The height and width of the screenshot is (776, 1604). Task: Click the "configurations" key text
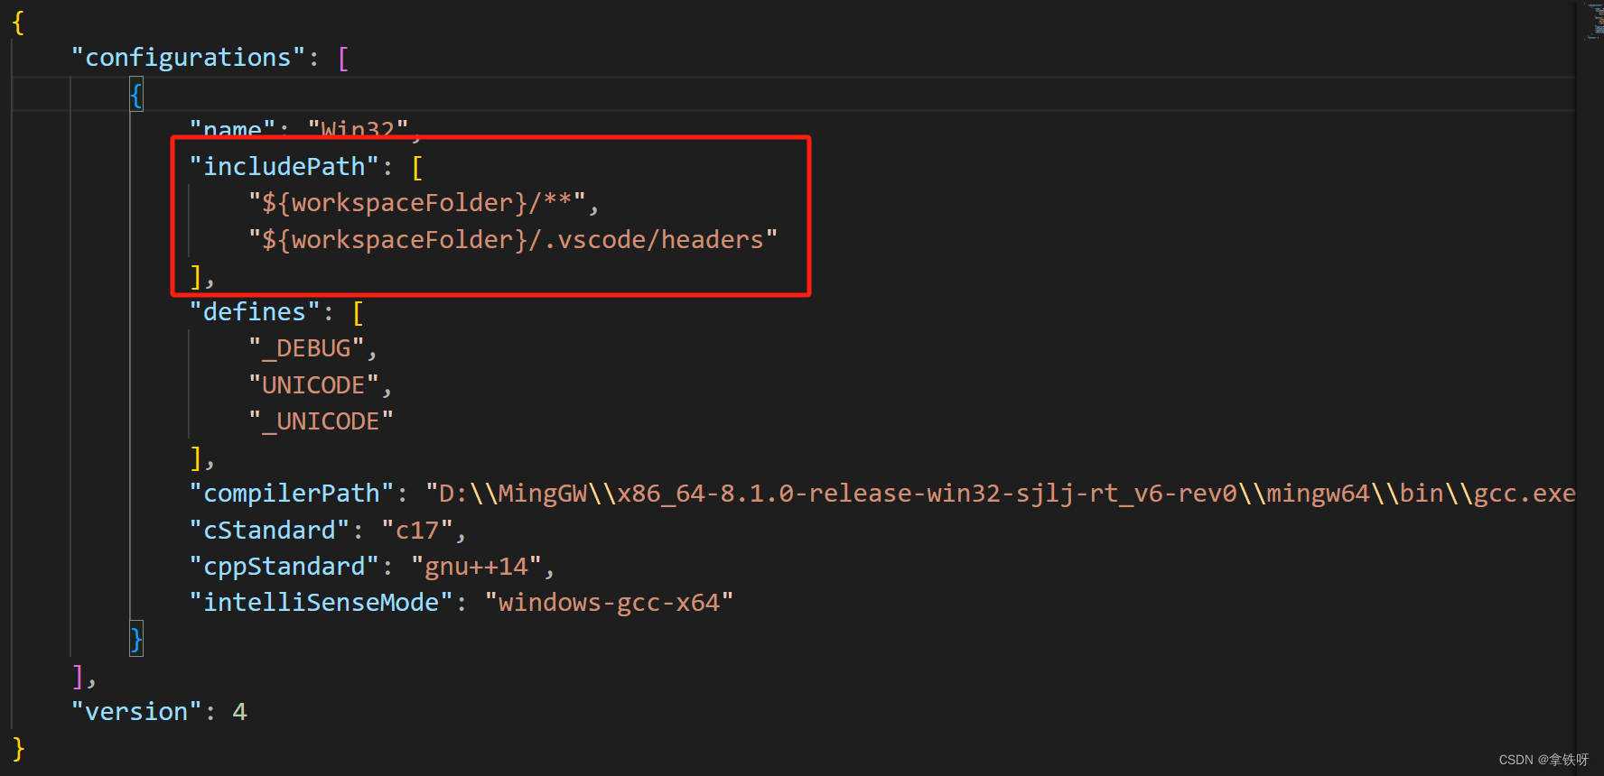click(x=188, y=58)
